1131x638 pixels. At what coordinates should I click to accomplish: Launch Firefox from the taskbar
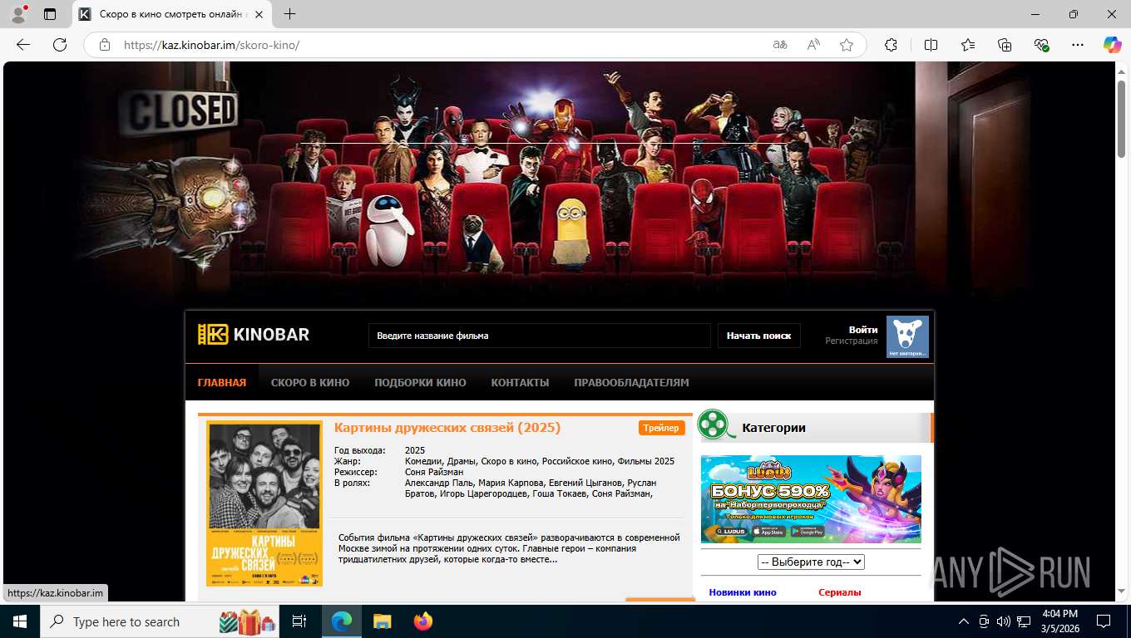click(423, 621)
